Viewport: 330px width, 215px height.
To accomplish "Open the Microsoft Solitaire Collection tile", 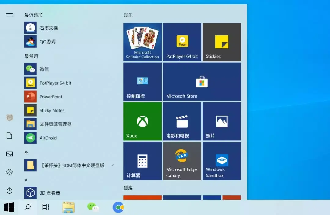I will [x=142, y=42].
